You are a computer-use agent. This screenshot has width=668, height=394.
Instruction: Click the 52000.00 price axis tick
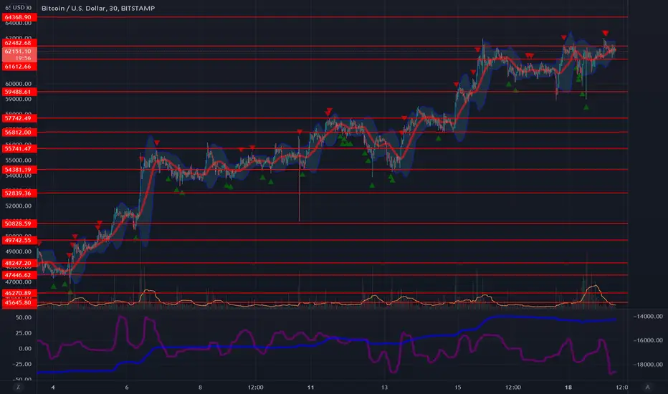(x=18, y=206)
